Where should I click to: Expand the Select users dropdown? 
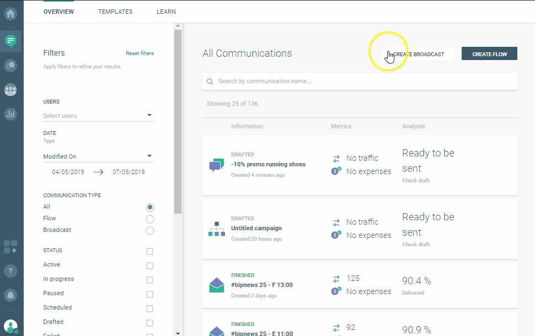tap(98, 116)
